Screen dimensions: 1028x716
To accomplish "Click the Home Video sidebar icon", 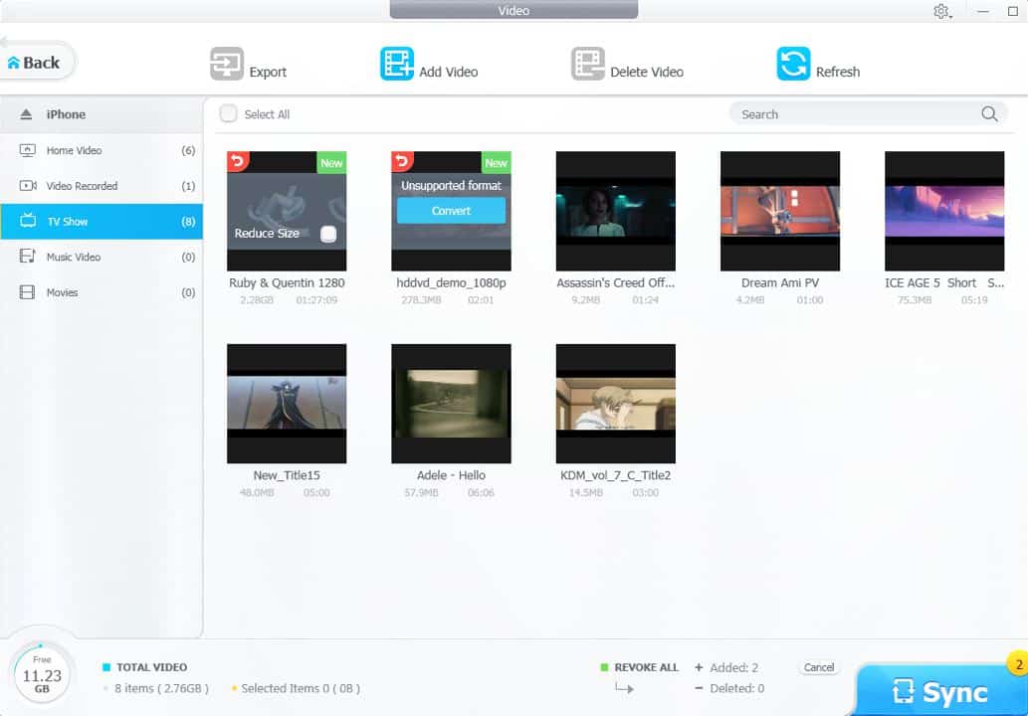I will click(x=28, y=151).
